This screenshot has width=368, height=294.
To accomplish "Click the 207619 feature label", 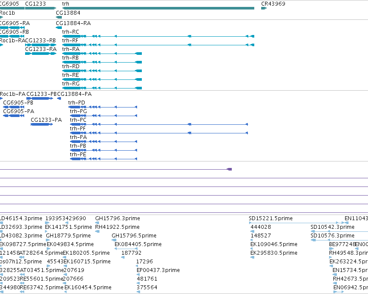I will tap(74, 270).
